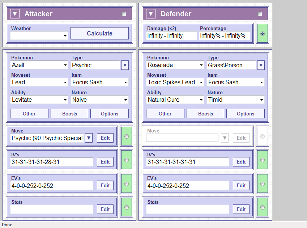This screenshot has height=228, width=307.
Task: Select radio button beside Damage results
Action: click(x=262, y=33)
